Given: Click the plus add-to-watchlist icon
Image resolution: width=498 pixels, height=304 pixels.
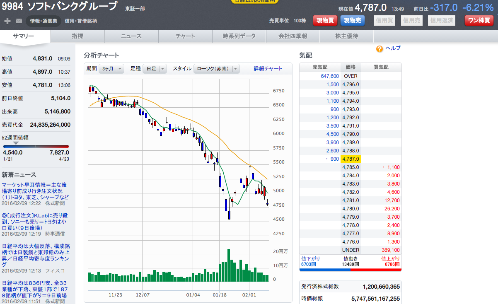Looking at the screenshot, I should pyautogui.click(x=7, y=21).
